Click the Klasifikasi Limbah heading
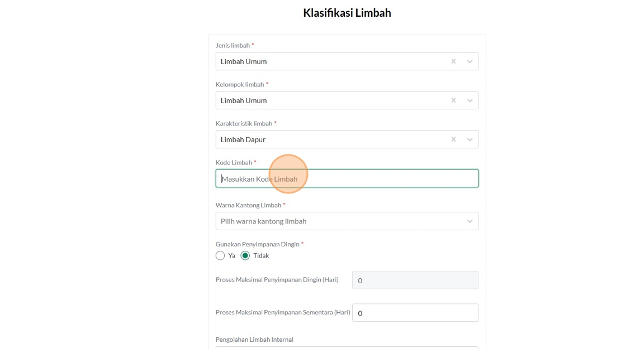The image size is (626, 349). click(347, 13)
